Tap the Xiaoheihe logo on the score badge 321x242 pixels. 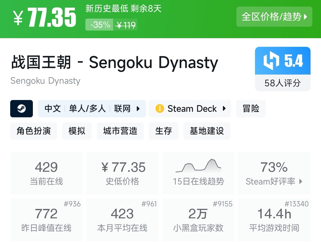(271, 61)
